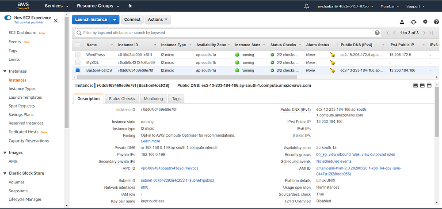Switch to the Tags tab

coord(176,99)
